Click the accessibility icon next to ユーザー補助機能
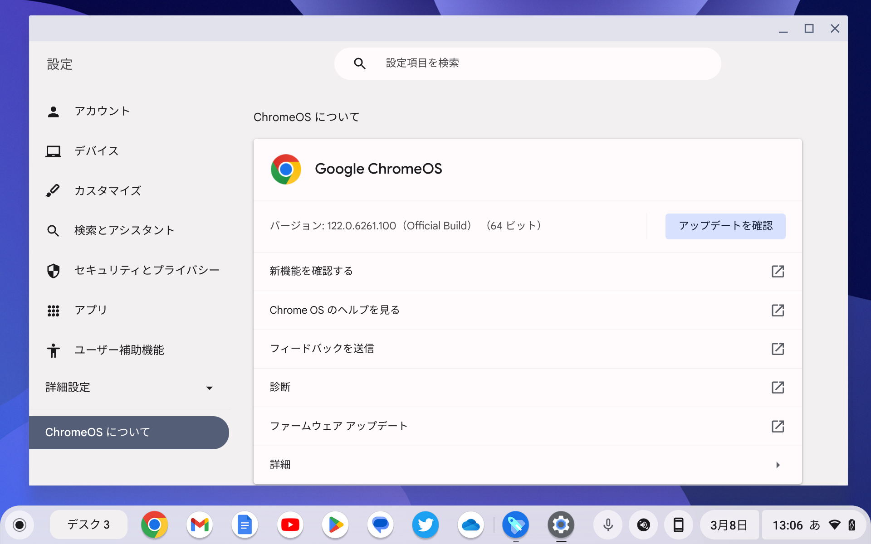This screenshot has height=544, width=871. coord(54,350)
